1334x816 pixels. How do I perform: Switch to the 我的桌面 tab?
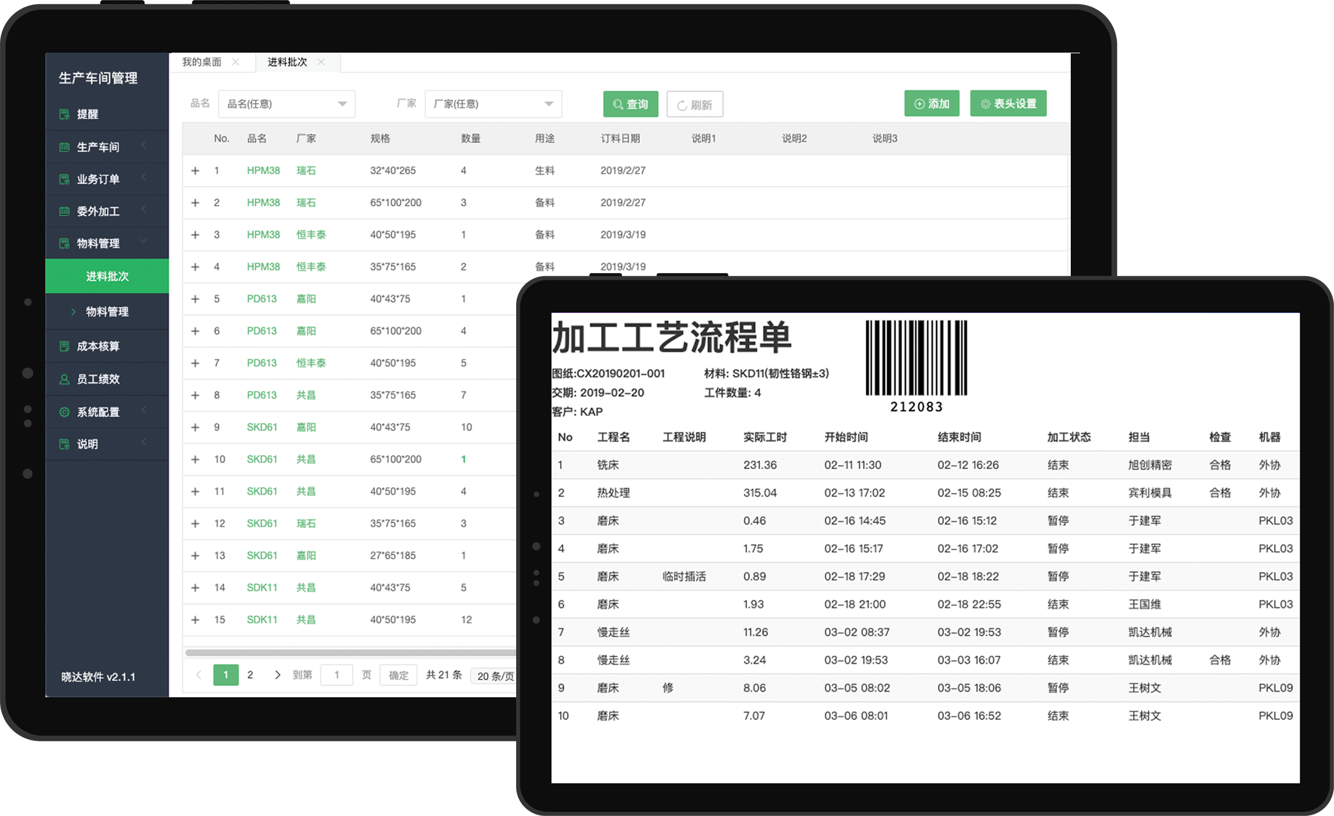coord(202,62)
